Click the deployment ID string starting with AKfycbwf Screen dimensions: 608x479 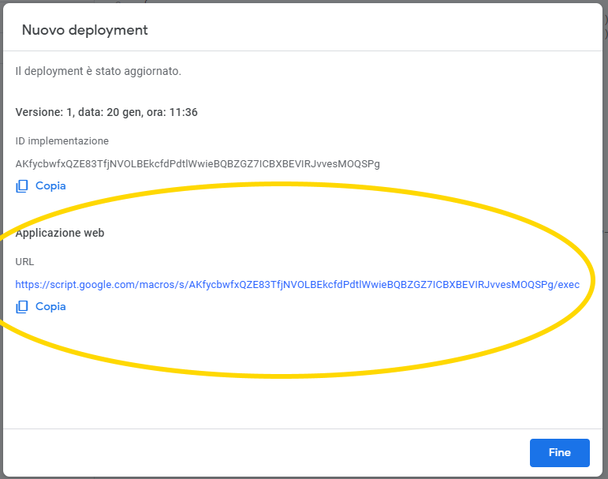pyautogui.click(x=197, y=164)
